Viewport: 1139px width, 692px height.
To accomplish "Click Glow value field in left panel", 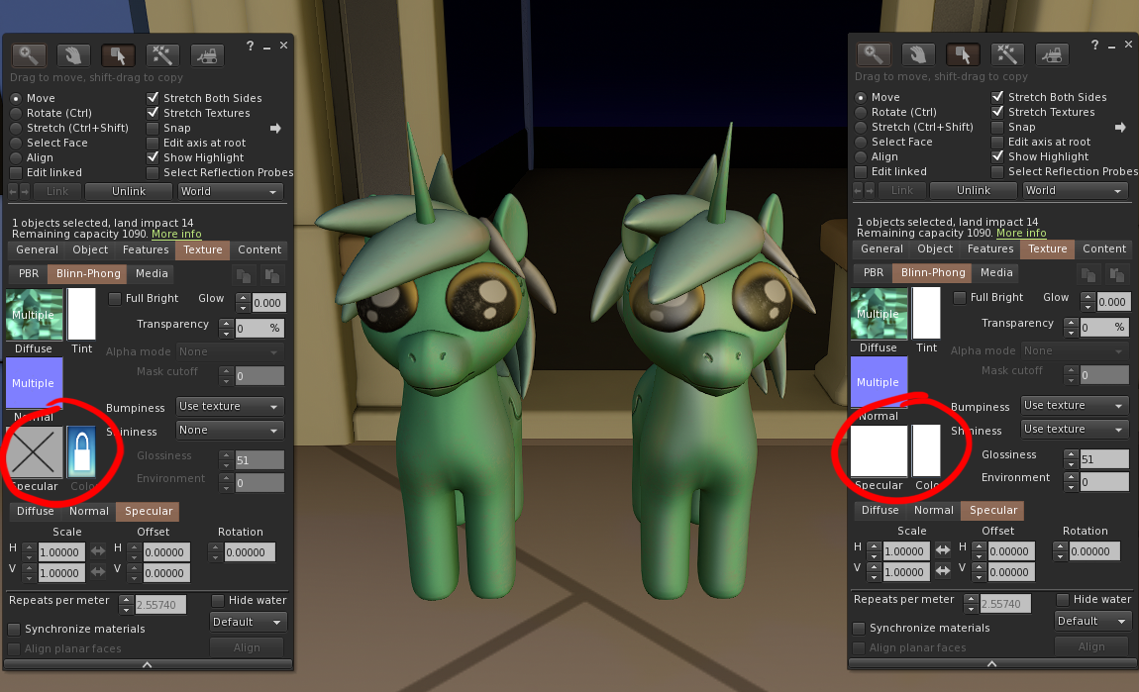I will (268, 303).
